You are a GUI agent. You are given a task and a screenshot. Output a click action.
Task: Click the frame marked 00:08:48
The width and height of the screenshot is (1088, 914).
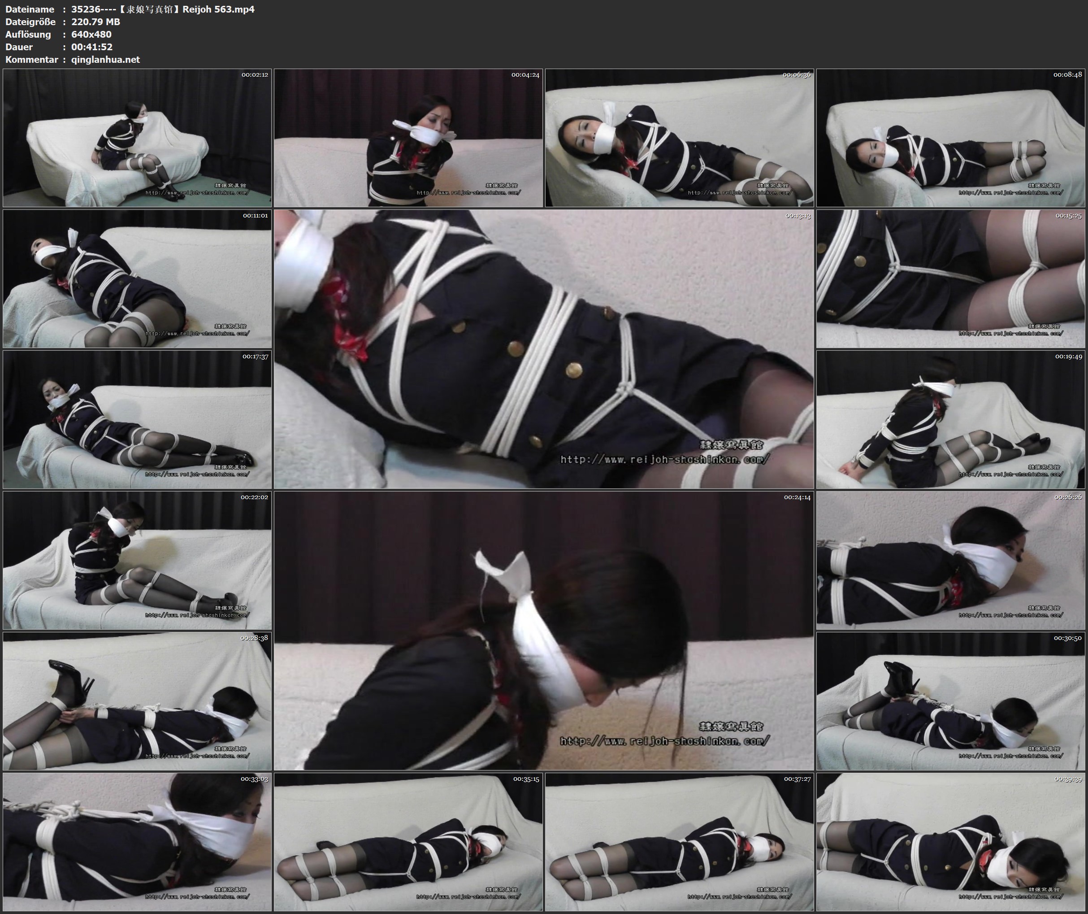point(951,138)
